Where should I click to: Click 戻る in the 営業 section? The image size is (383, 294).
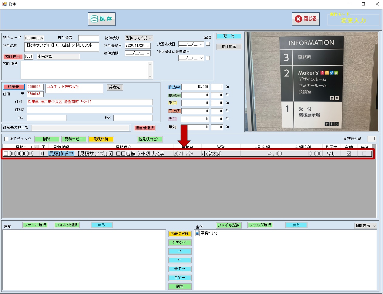click(102, 225)
